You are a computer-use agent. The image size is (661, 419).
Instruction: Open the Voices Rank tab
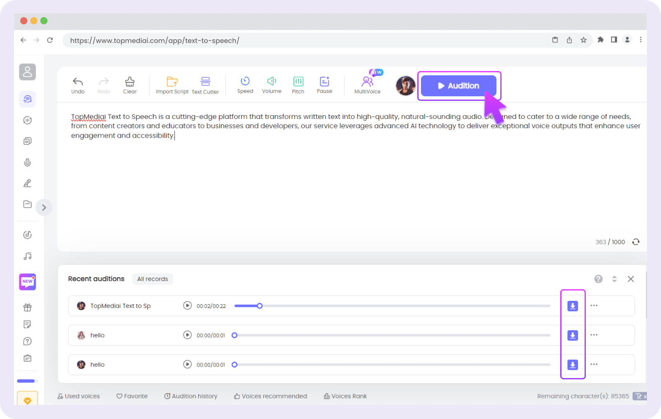(x=345, y=396)
